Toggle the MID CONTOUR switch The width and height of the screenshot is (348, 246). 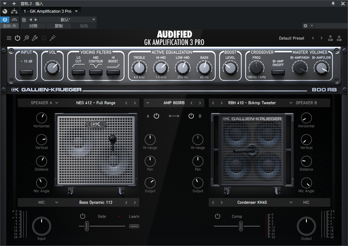96,73
